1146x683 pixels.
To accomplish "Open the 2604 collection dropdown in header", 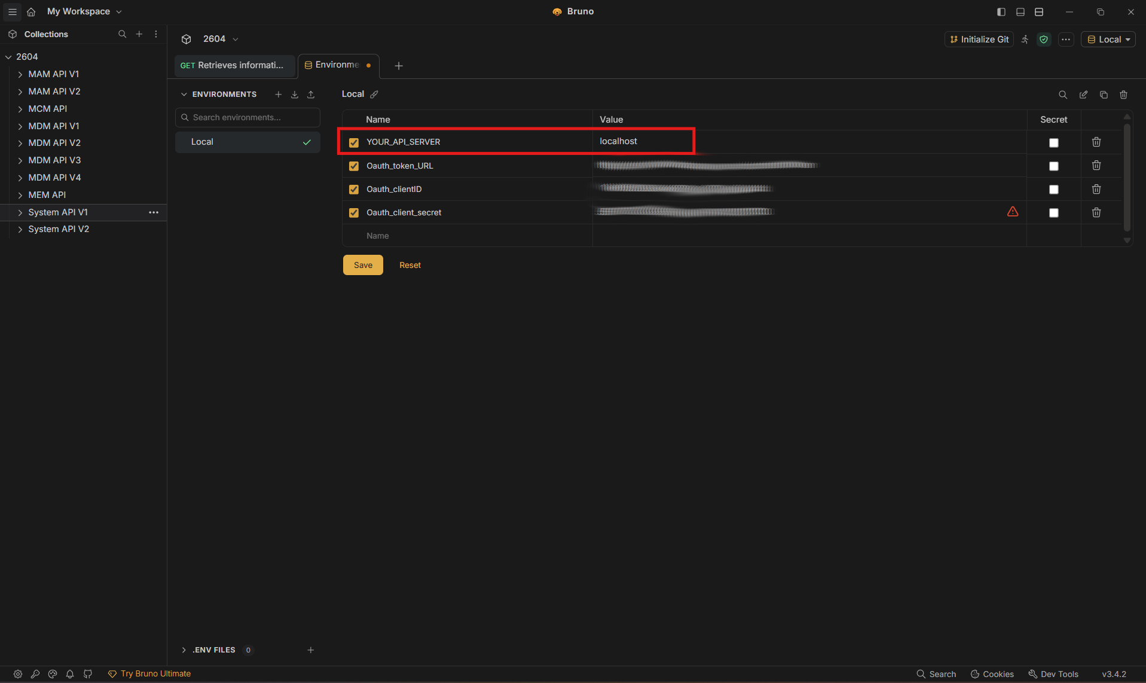I will click(x=220, y=39).
